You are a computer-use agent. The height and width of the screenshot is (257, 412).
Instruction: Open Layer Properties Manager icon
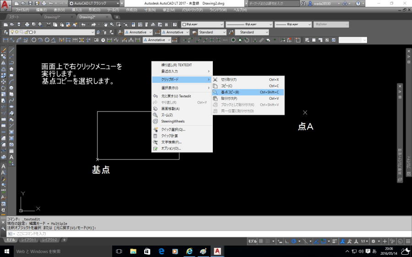pyautogui.click(x=6, y=32)
